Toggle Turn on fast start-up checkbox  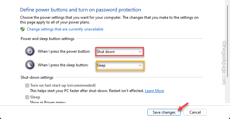[x=27, y=85]
